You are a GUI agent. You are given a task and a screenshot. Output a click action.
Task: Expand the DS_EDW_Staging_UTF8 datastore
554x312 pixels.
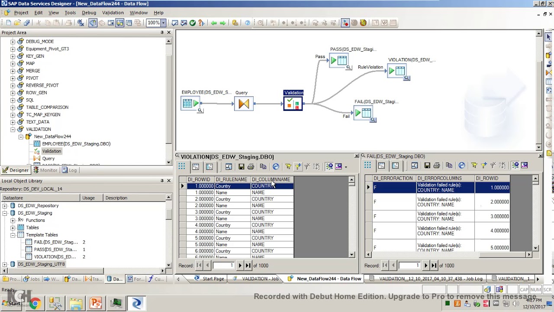click(5, 264)
